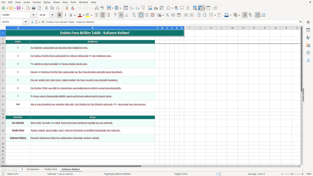Image resolution: width=313 pixels, height=176 pixels.
Task: Toggle Italic formatting
Action: (65, 15)
